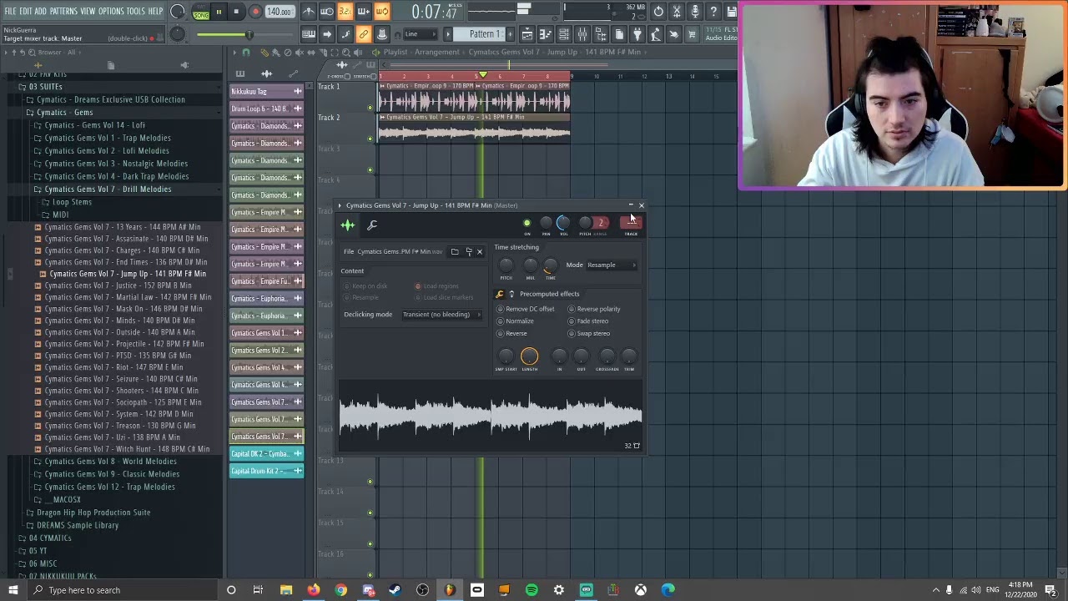The height and width of the screenshot is (601, 1068).
Task: Click the Windows Start button
Action: [13, 590]
